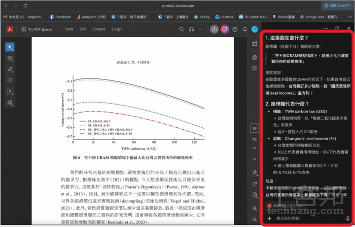Open the Analytics bookmark
The width and height of the screenshot is (355, 227).
tap(91, 17)
